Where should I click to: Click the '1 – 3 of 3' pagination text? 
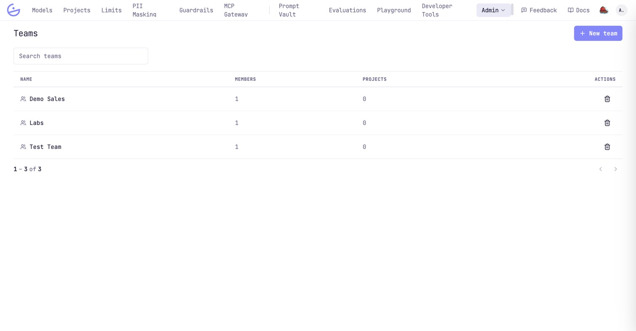[x=27, y=169]
